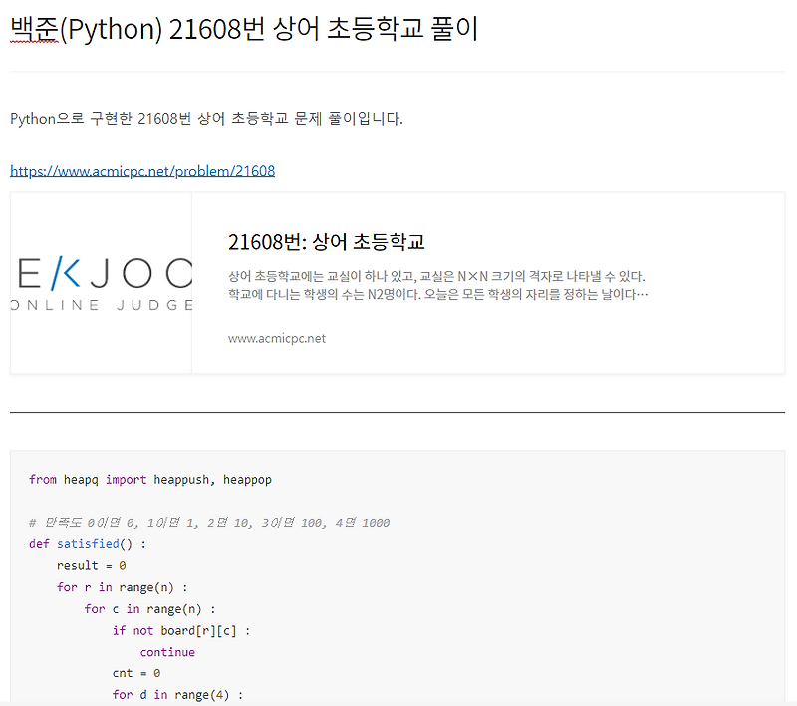Select the if not board[r][c] condition line
Viewport: 797px width, 706px height.
(178, 630)
